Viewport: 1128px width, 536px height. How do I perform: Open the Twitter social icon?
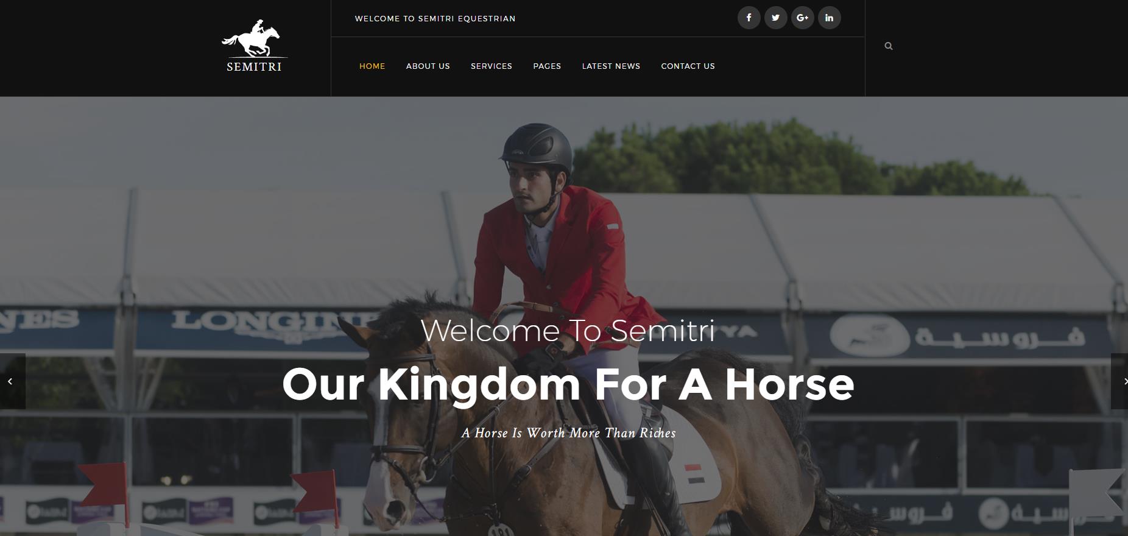pos(775,18)
